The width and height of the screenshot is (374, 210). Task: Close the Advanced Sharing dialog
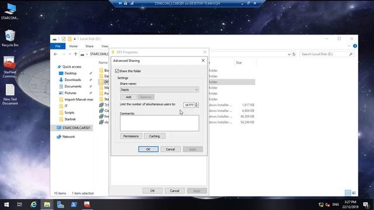[203, 61]
